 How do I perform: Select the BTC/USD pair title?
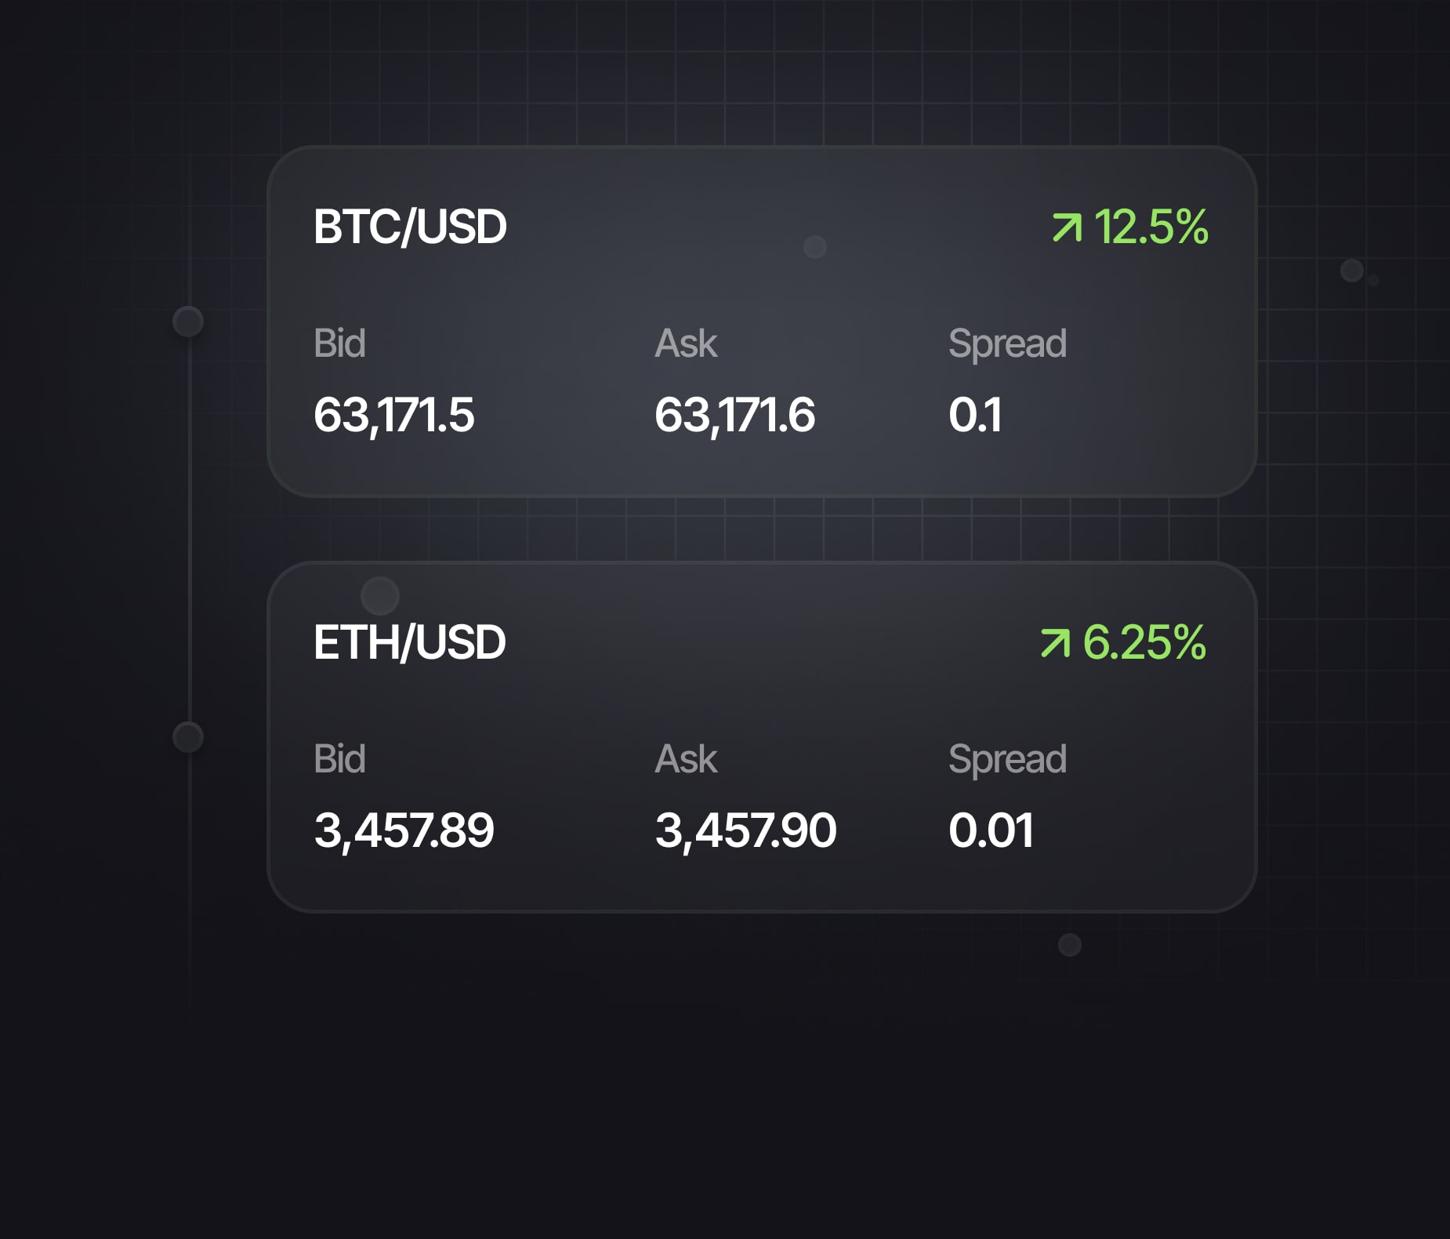[410, 227]
